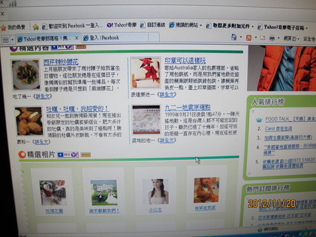Click the fried oyster thumbnail

(29, 121)
